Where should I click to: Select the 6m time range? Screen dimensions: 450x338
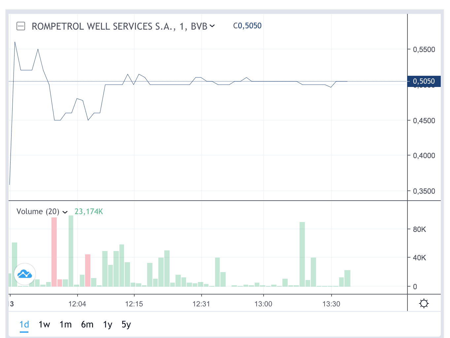point(87,324)
